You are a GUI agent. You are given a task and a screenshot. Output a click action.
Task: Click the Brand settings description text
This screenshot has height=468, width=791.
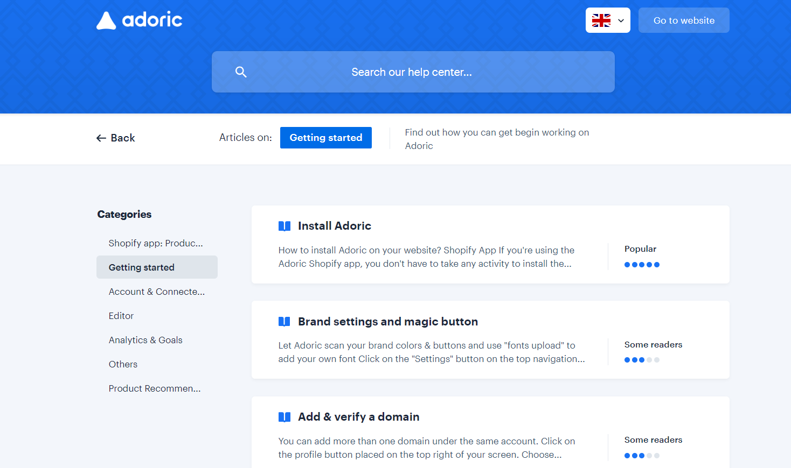tap(432, 352)
